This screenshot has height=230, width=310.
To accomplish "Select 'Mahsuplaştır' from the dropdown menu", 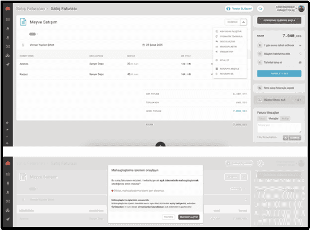I will coord(228,47).
